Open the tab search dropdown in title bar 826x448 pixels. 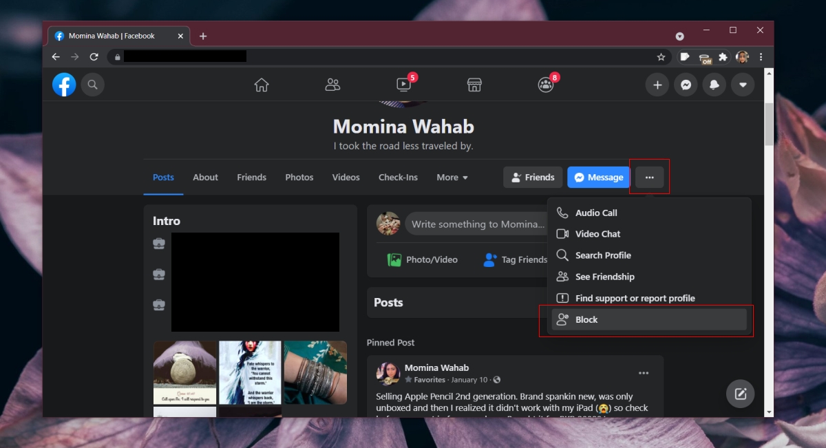(x=679, y=36)
